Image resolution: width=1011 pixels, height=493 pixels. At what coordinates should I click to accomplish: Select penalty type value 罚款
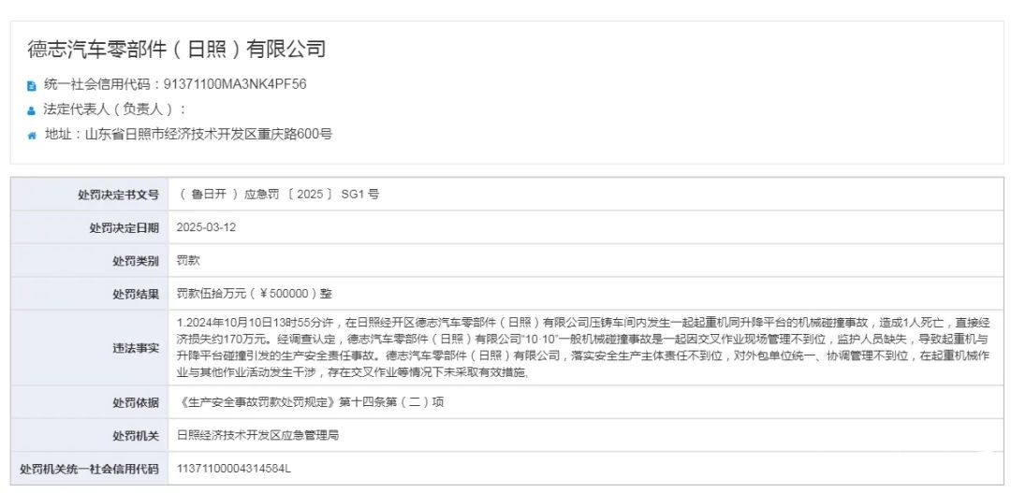click(x=188, y=261)
